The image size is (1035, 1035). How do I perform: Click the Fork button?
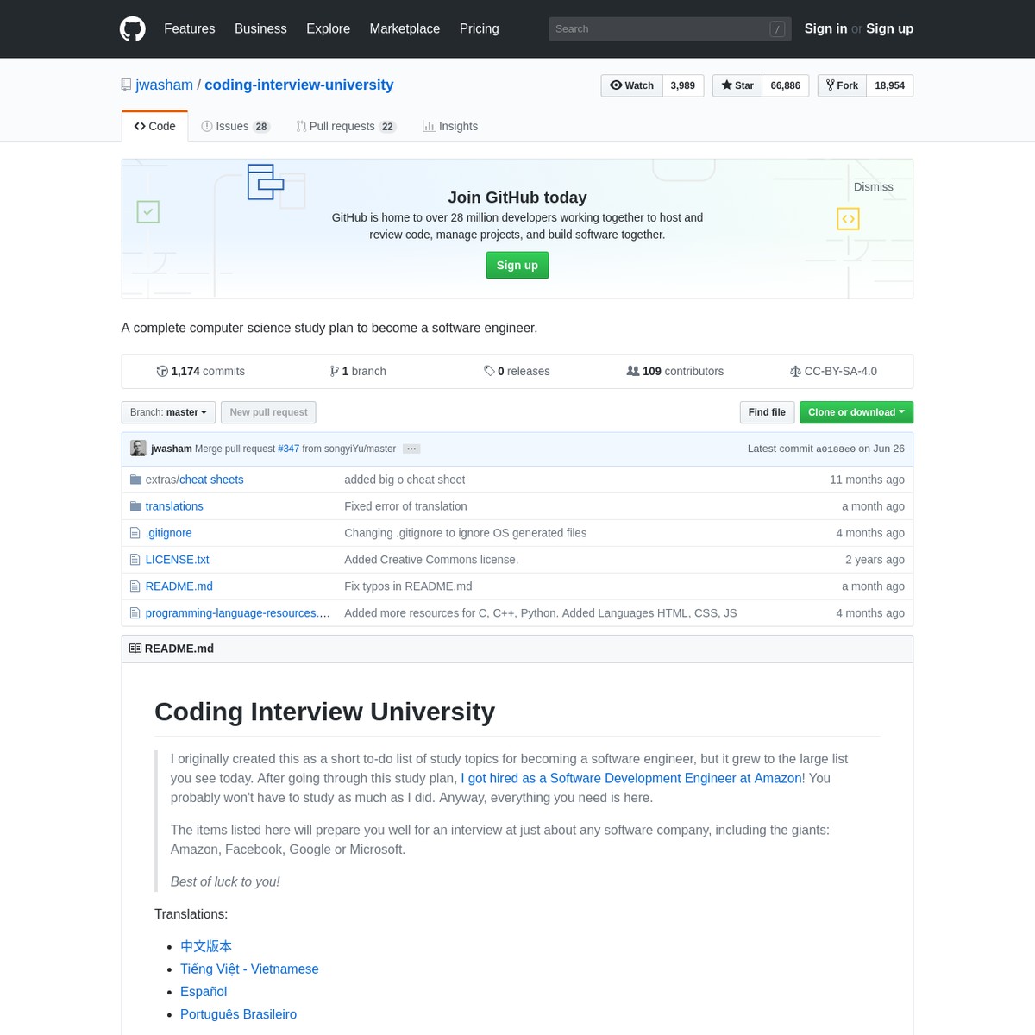click(x=842, y=85)
